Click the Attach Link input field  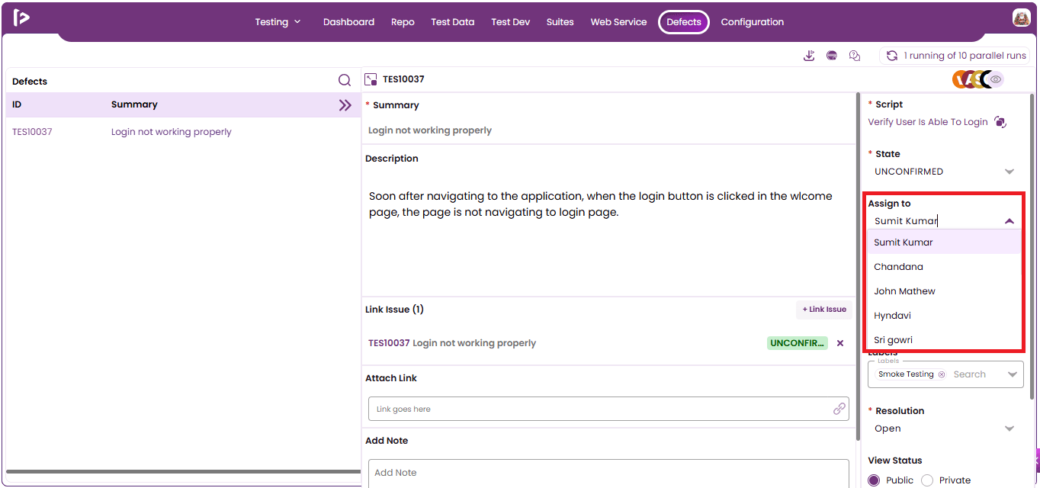pos(608,409)
